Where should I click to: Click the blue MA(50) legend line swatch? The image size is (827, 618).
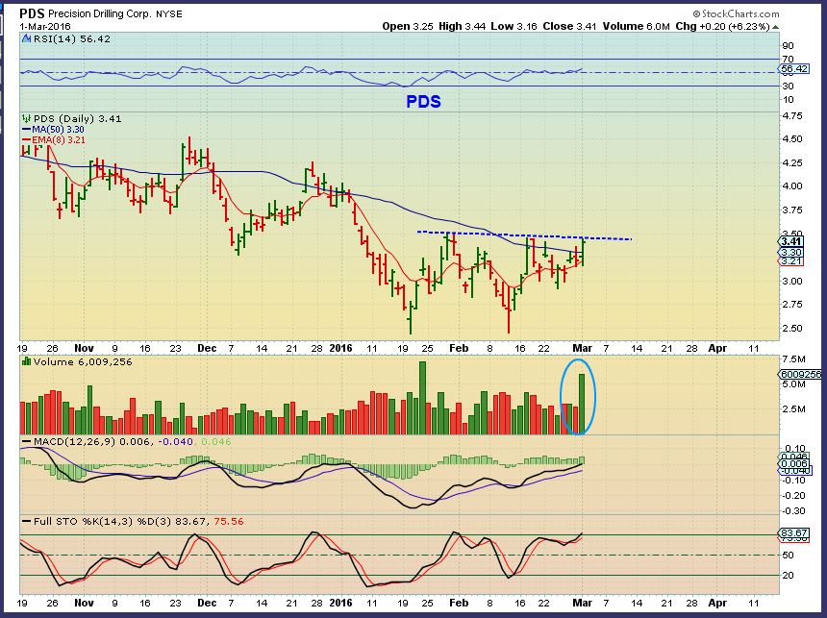(x=26, y=129)
